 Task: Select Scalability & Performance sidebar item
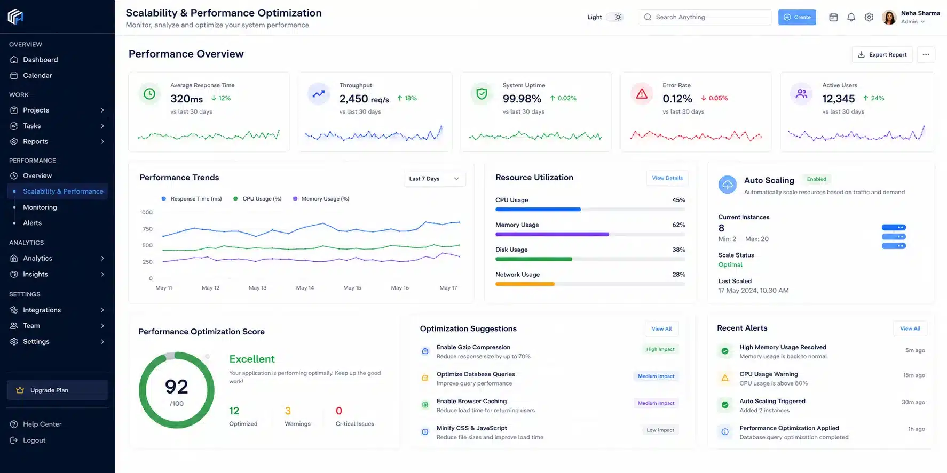click(57, 191)
